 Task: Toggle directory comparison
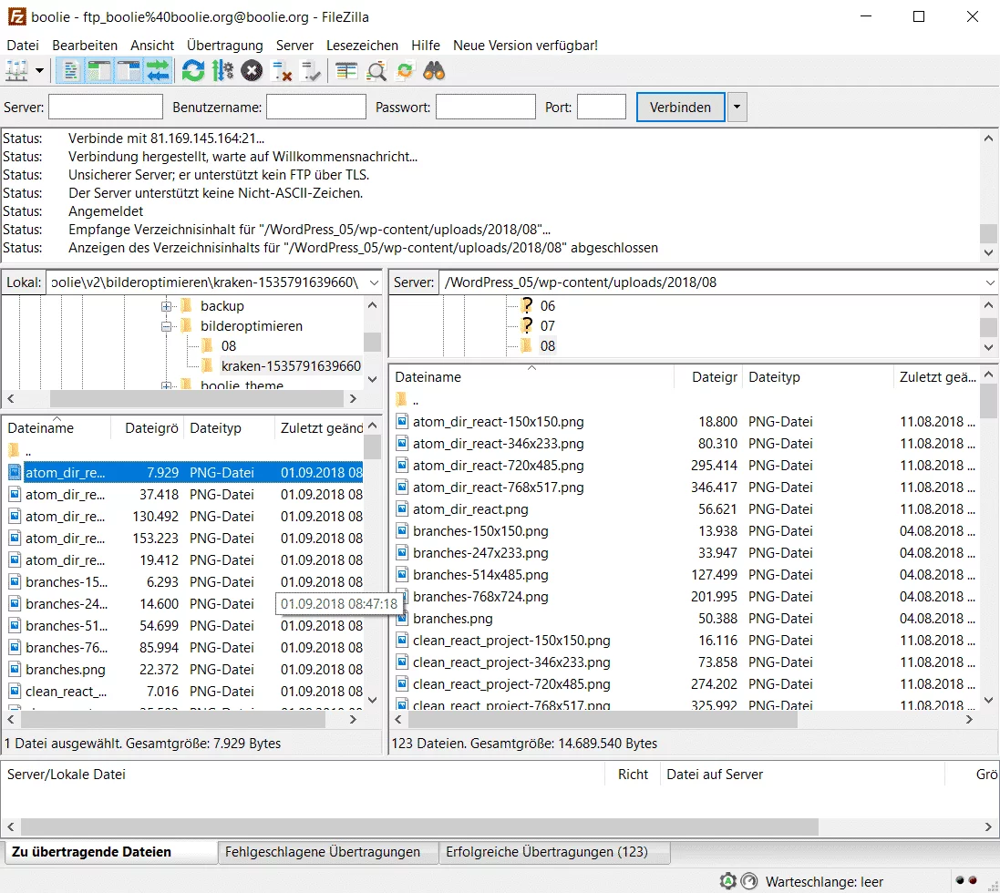376,71
